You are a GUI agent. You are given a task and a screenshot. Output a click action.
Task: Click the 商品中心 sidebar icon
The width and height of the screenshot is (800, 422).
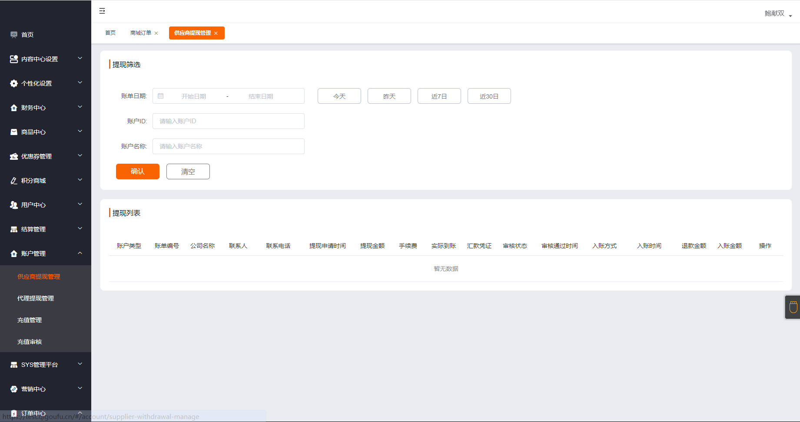tap(14, 132)
